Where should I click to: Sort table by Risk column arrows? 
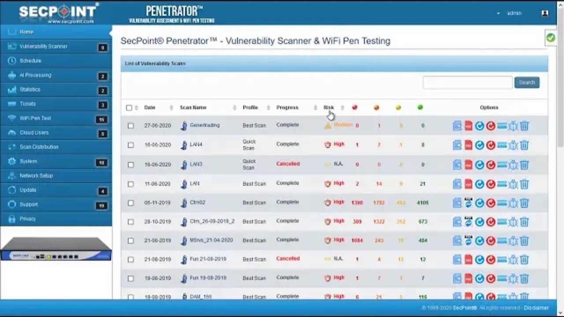[x=342, y=107]
